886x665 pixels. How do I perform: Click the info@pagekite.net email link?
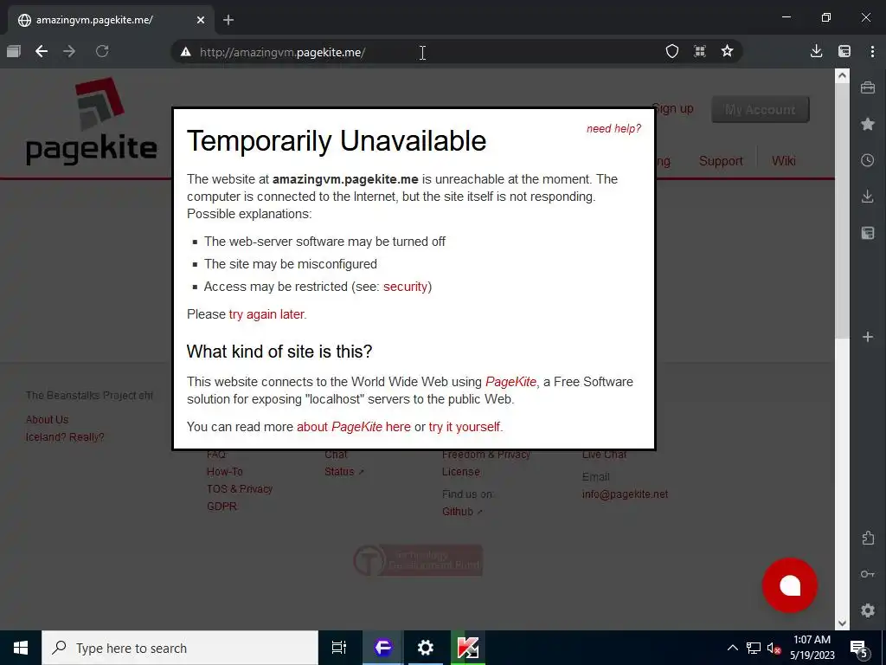tap(625, 494)
